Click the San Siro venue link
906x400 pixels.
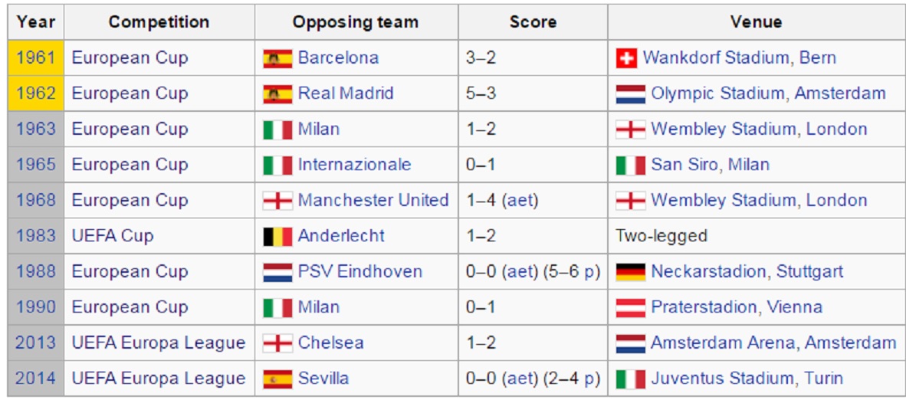[x=684, y=165]
